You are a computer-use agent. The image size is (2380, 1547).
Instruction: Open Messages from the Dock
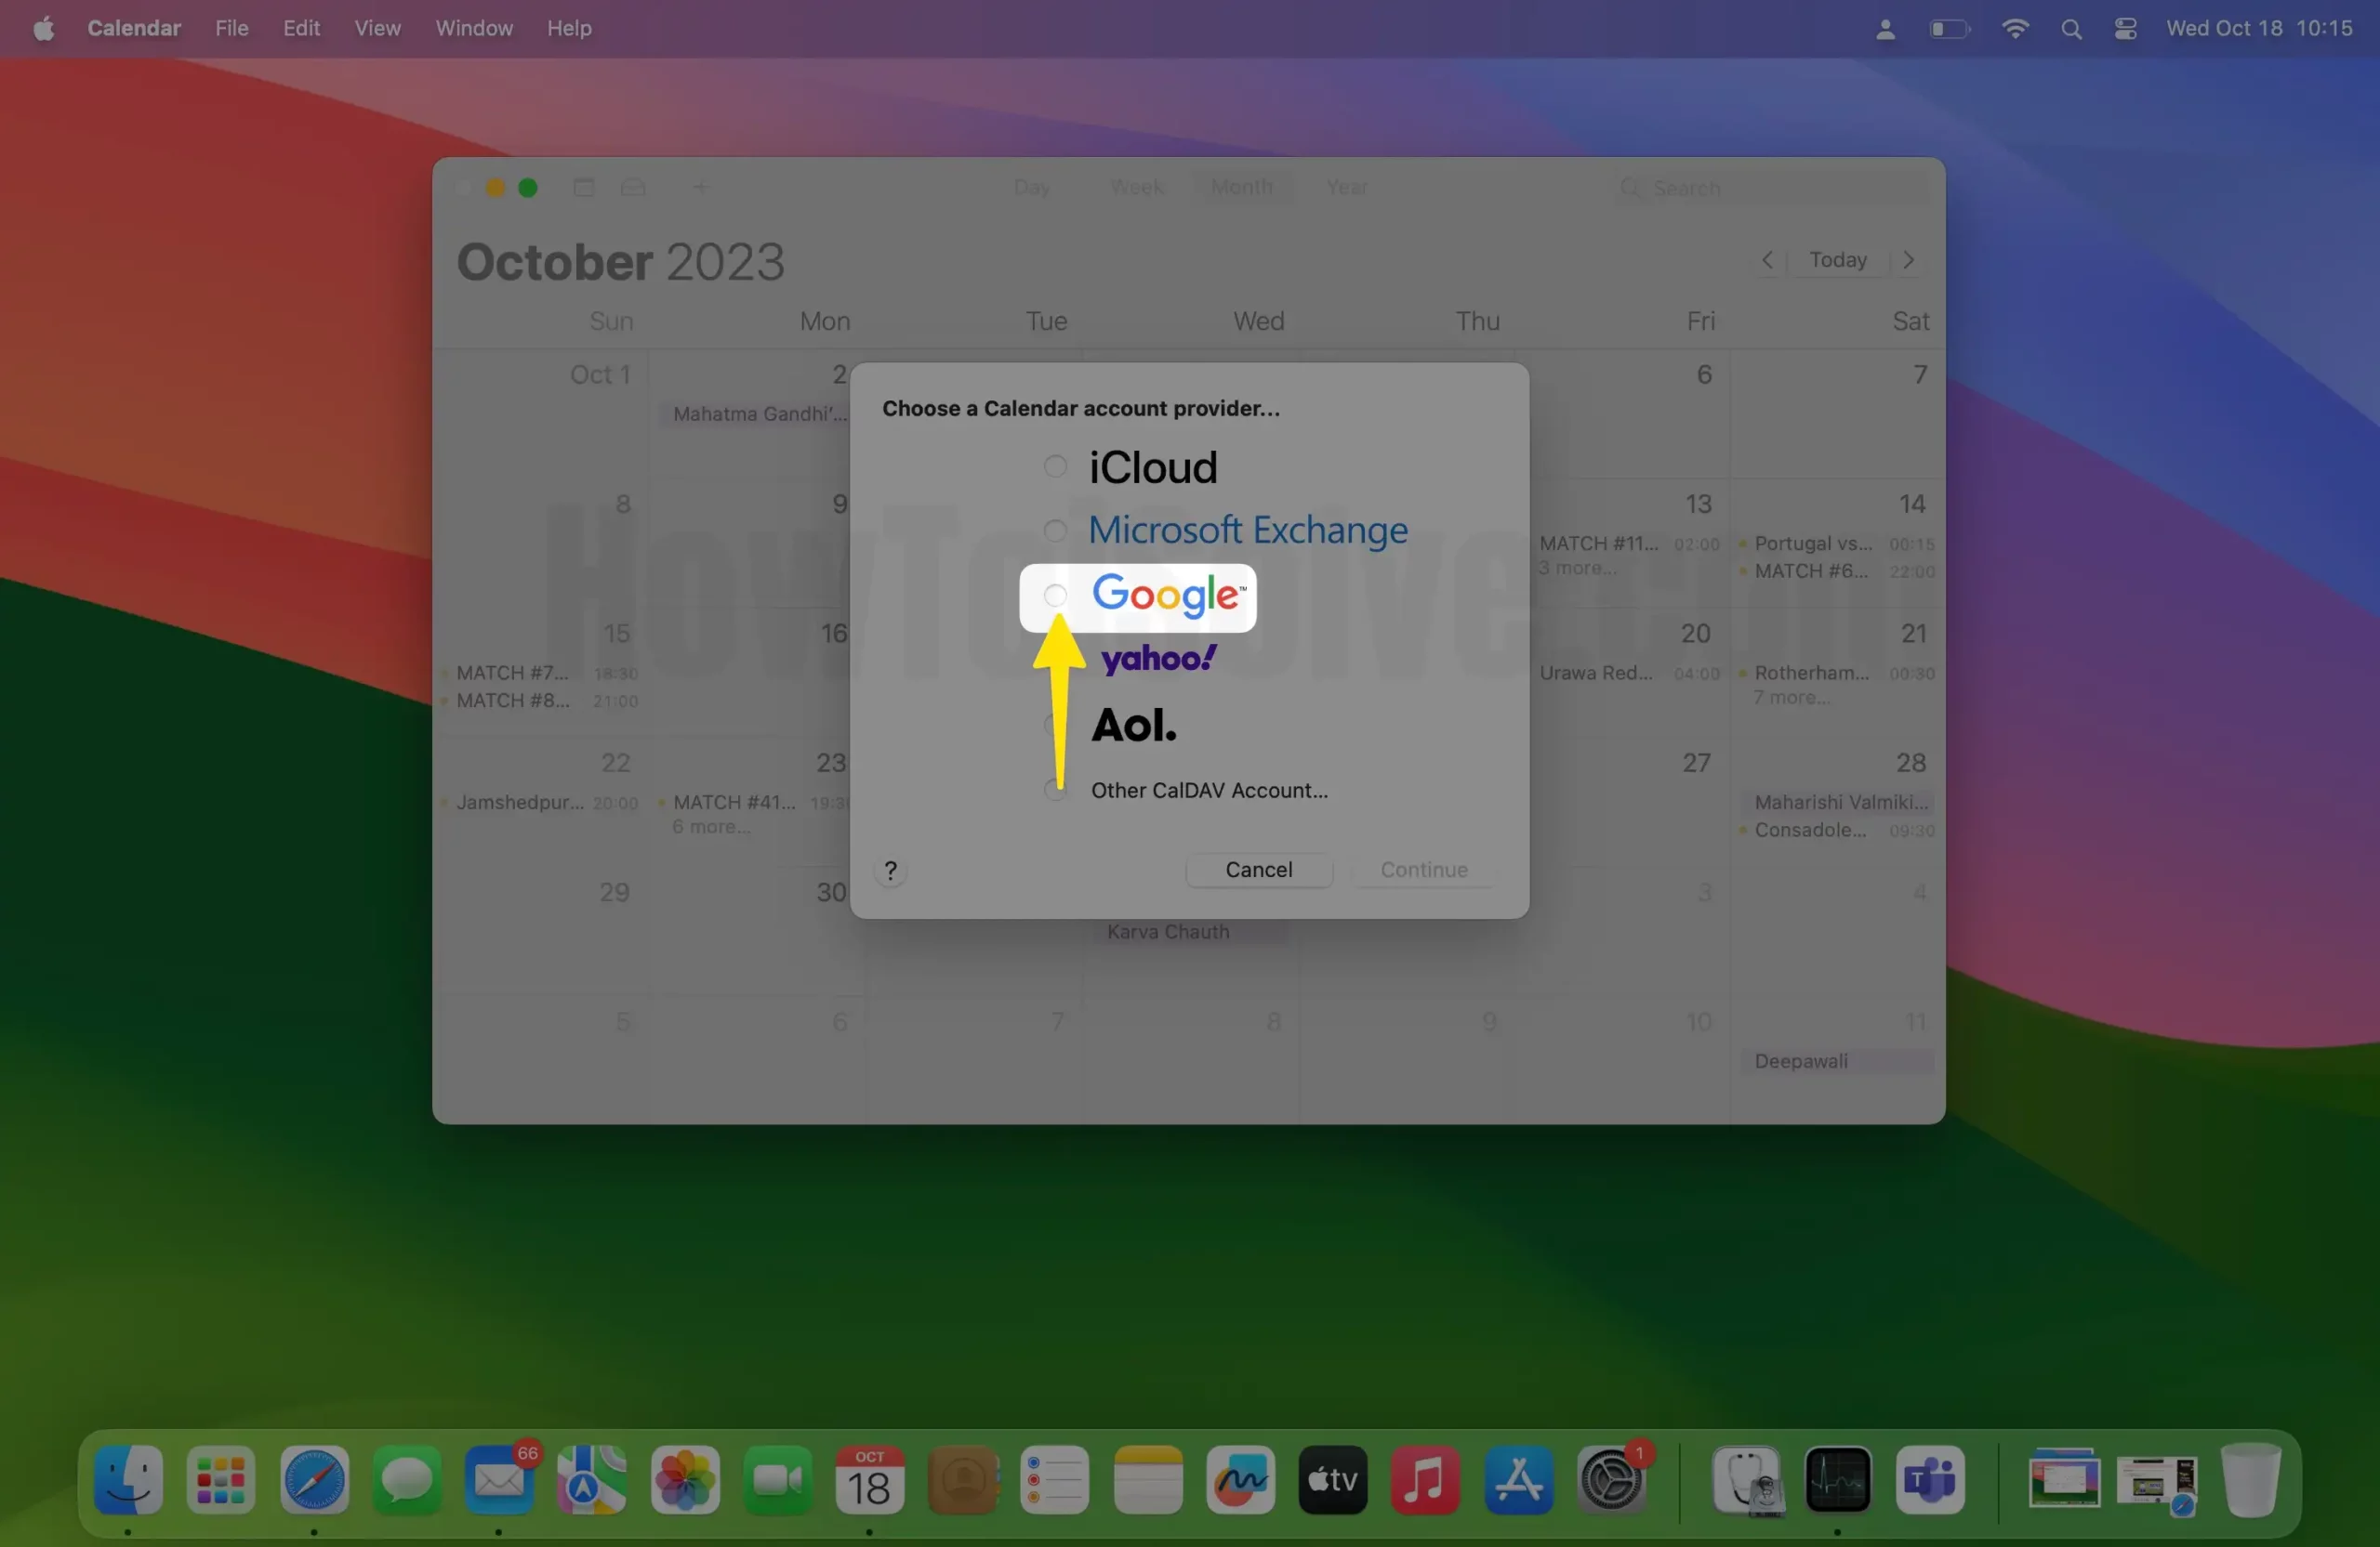(407, 1479)
